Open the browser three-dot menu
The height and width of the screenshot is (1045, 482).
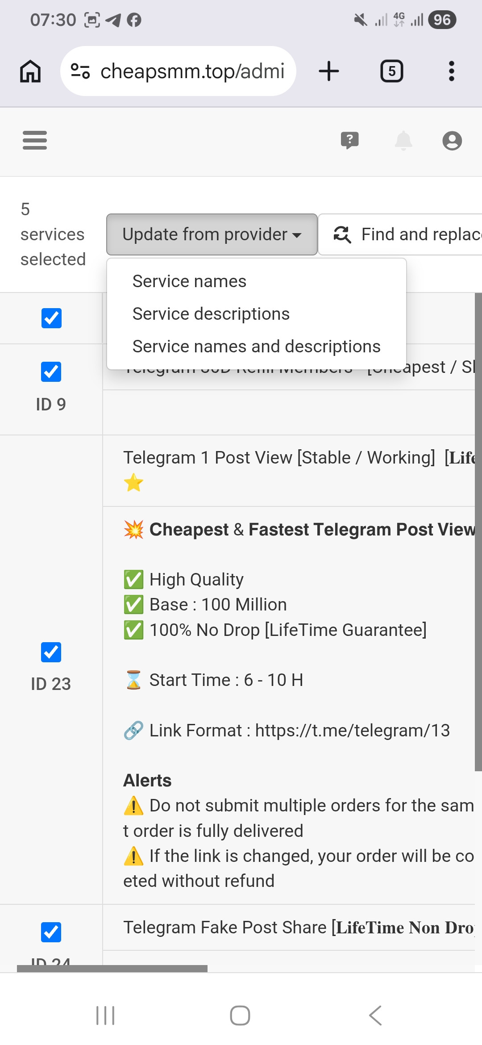click(x=452, y=71)
